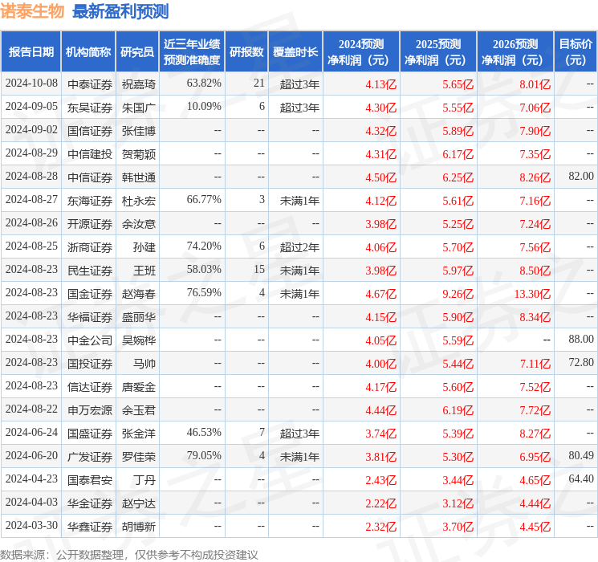Select the 申万宏源 institution cell

90,410
